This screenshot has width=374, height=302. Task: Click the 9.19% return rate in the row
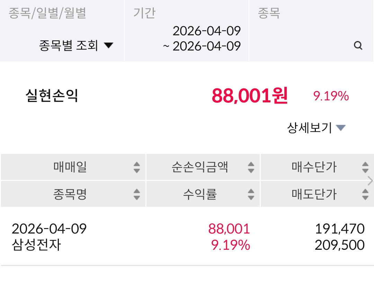click(x=231, y=245)
